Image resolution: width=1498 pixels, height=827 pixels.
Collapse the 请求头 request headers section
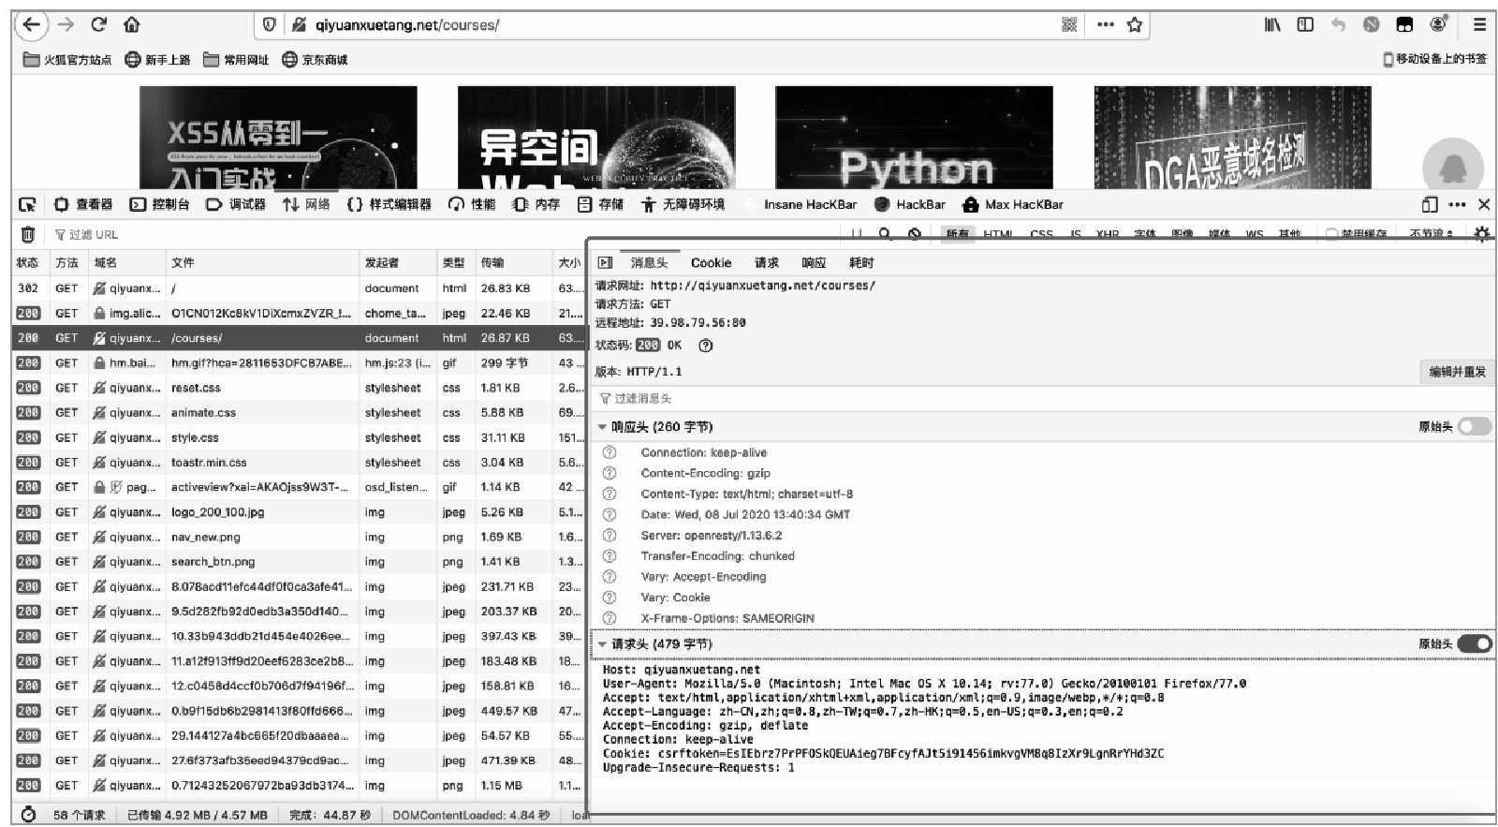[x=603, y=644]
